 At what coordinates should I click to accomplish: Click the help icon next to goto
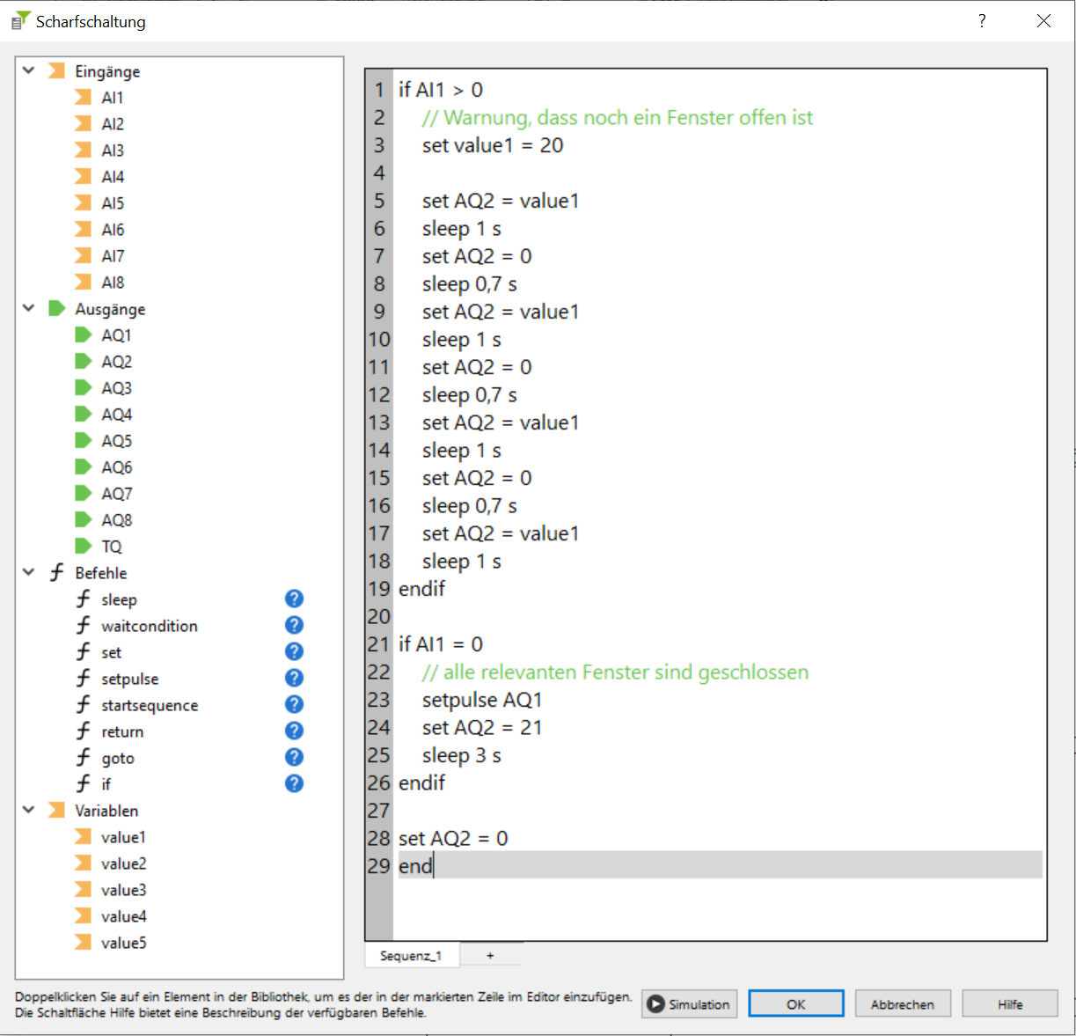(x=294, y=757)
